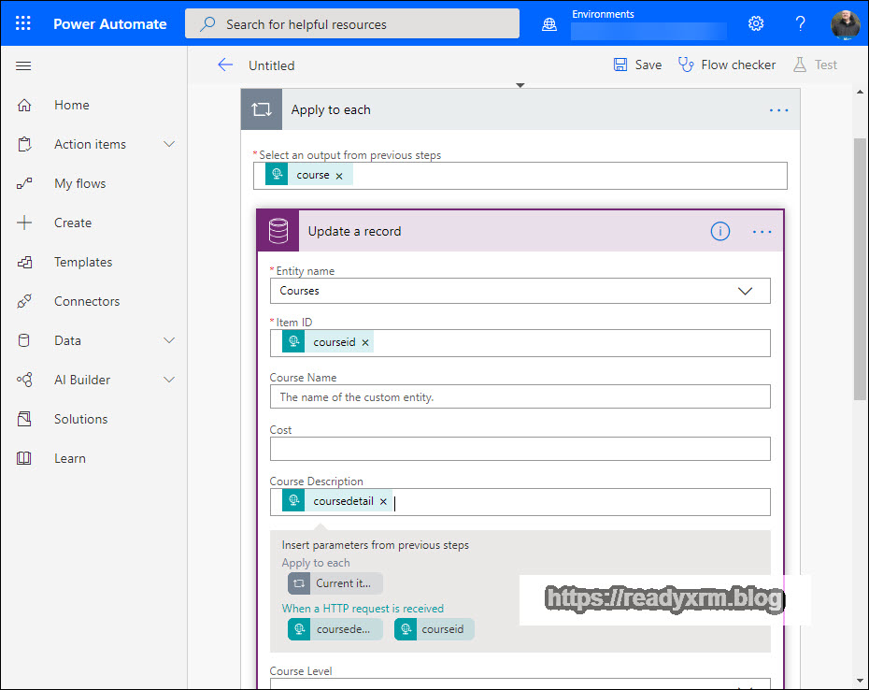The height and width of the screenshot is (690, 869).
Task: Remove the course token from output selection
Action: point(339,176)
